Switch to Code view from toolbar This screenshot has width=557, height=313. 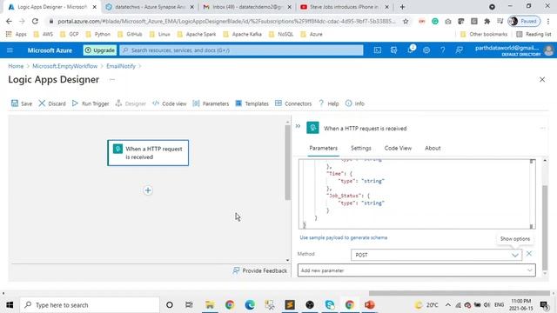170,103
